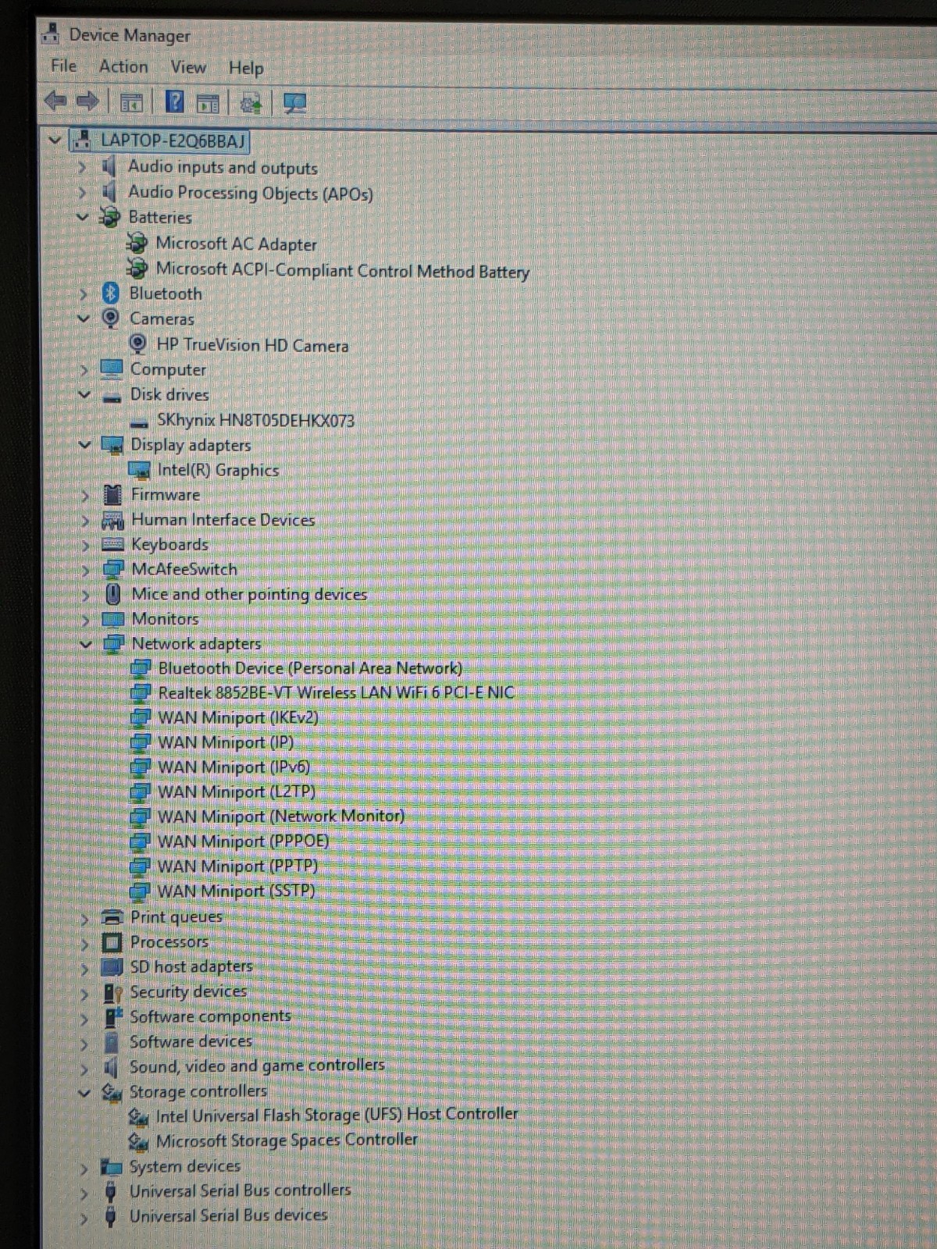Select WAN Miniport (IKEv2)

(238, 717)
